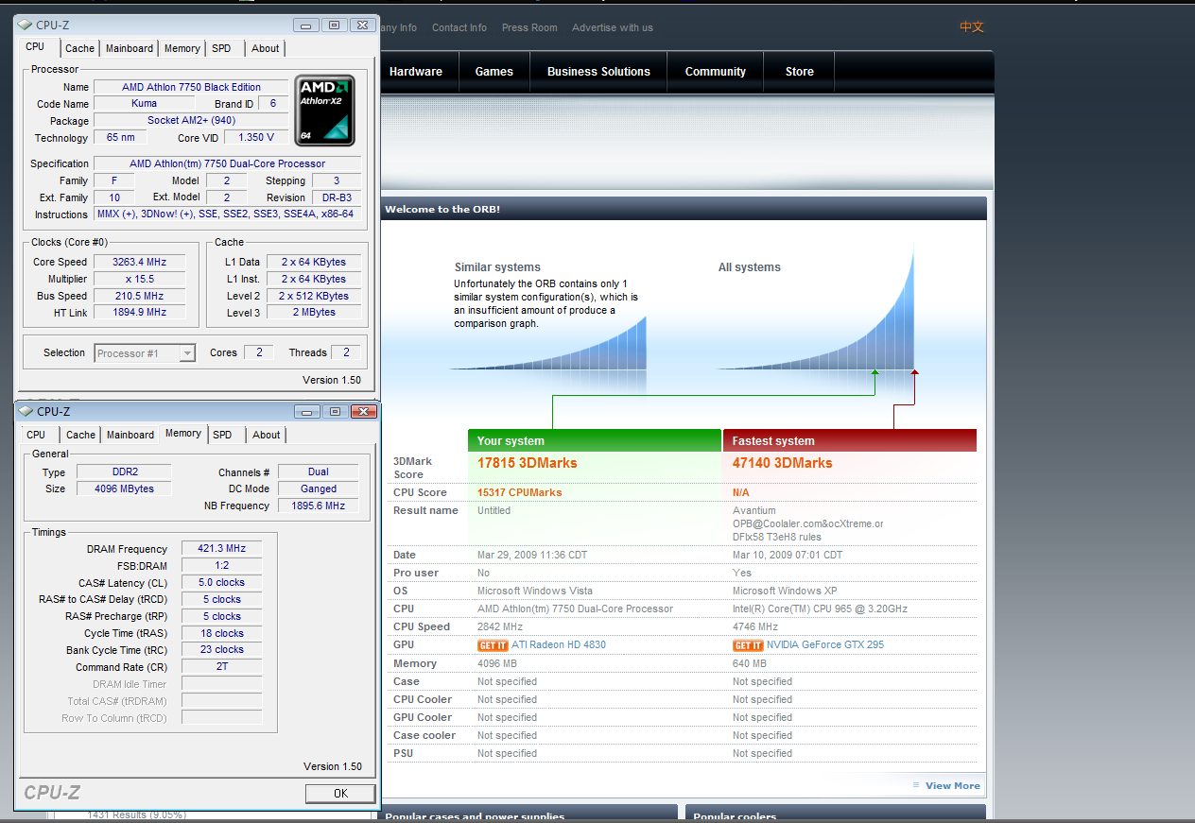Close the lower CPU-Z window
1195x823 pixels.
point(363,411)
